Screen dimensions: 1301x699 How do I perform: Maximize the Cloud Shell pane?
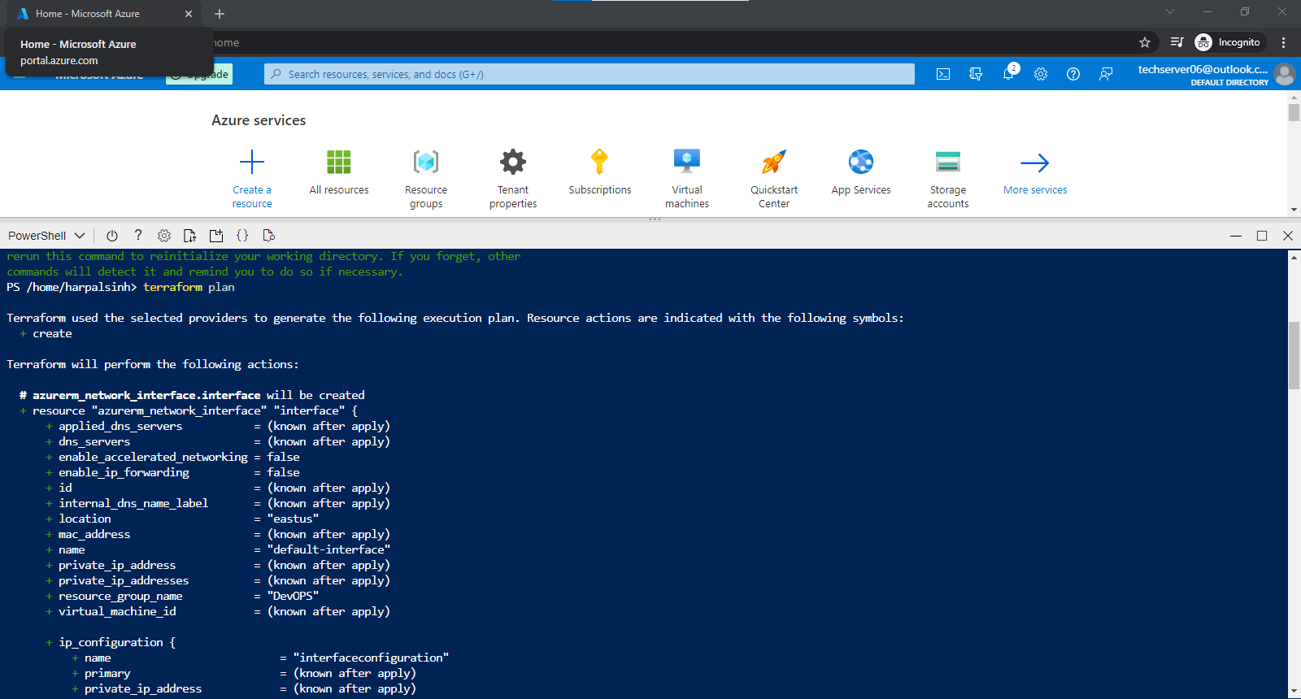pyautogui.click(x=1262, y=236)
